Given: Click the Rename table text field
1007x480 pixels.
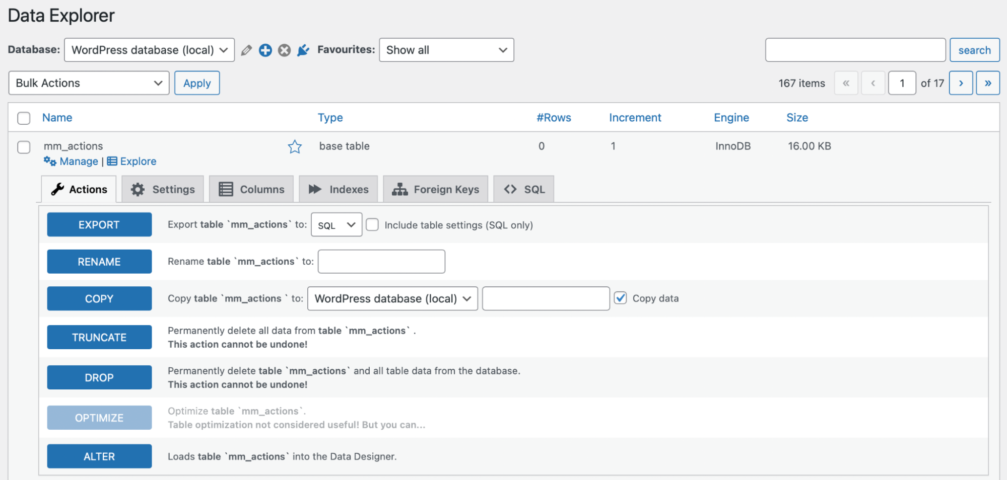Looking at the screenshot, I should [x=381, y=262].
